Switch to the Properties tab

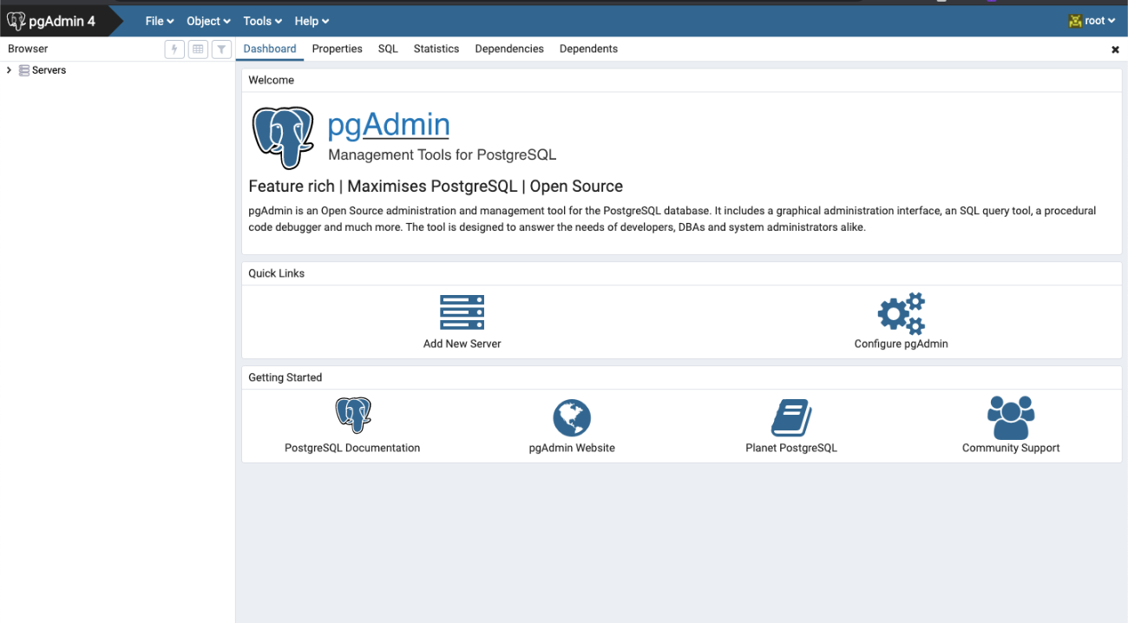point(338,49)
